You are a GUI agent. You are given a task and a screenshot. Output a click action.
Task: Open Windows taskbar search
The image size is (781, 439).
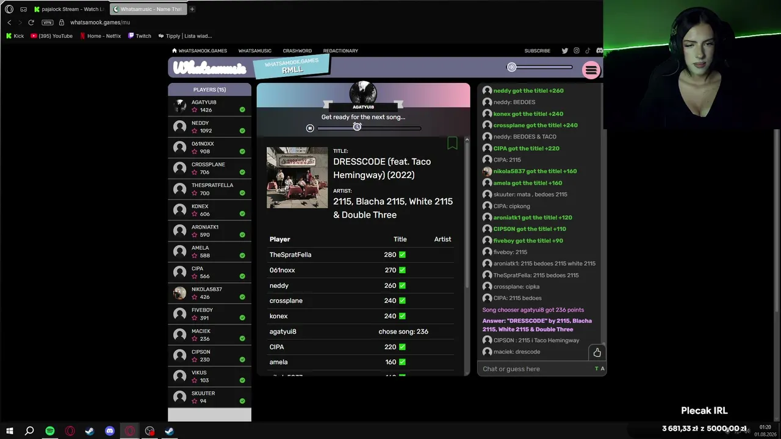click(x=29, y=431)
